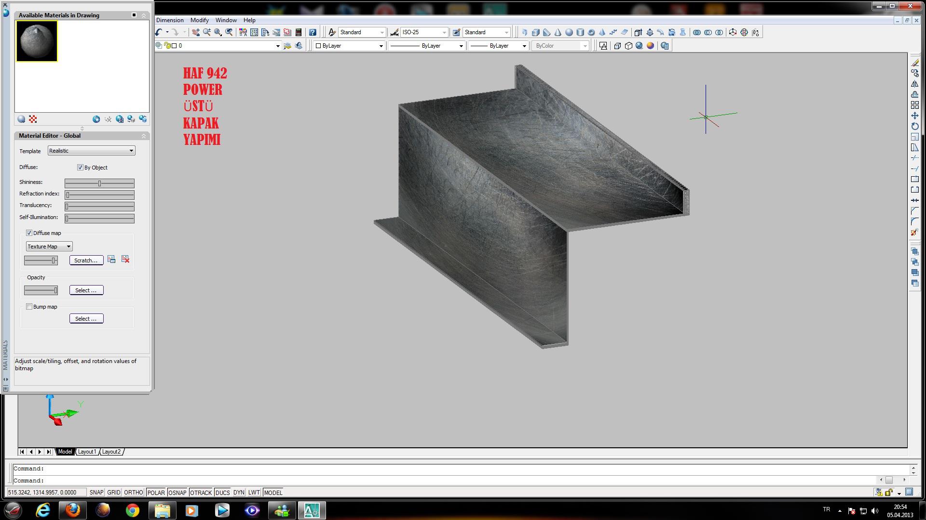Click the Helix tool icon
926x520 pixels.
click(613, 32)
